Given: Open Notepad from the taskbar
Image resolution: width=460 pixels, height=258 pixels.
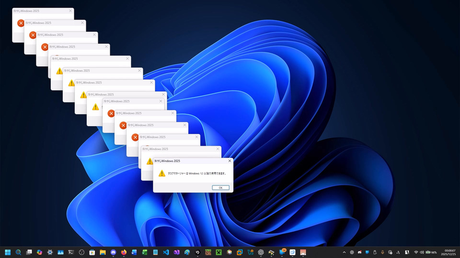Looking at the screenshot, I should tap(155, 252).
